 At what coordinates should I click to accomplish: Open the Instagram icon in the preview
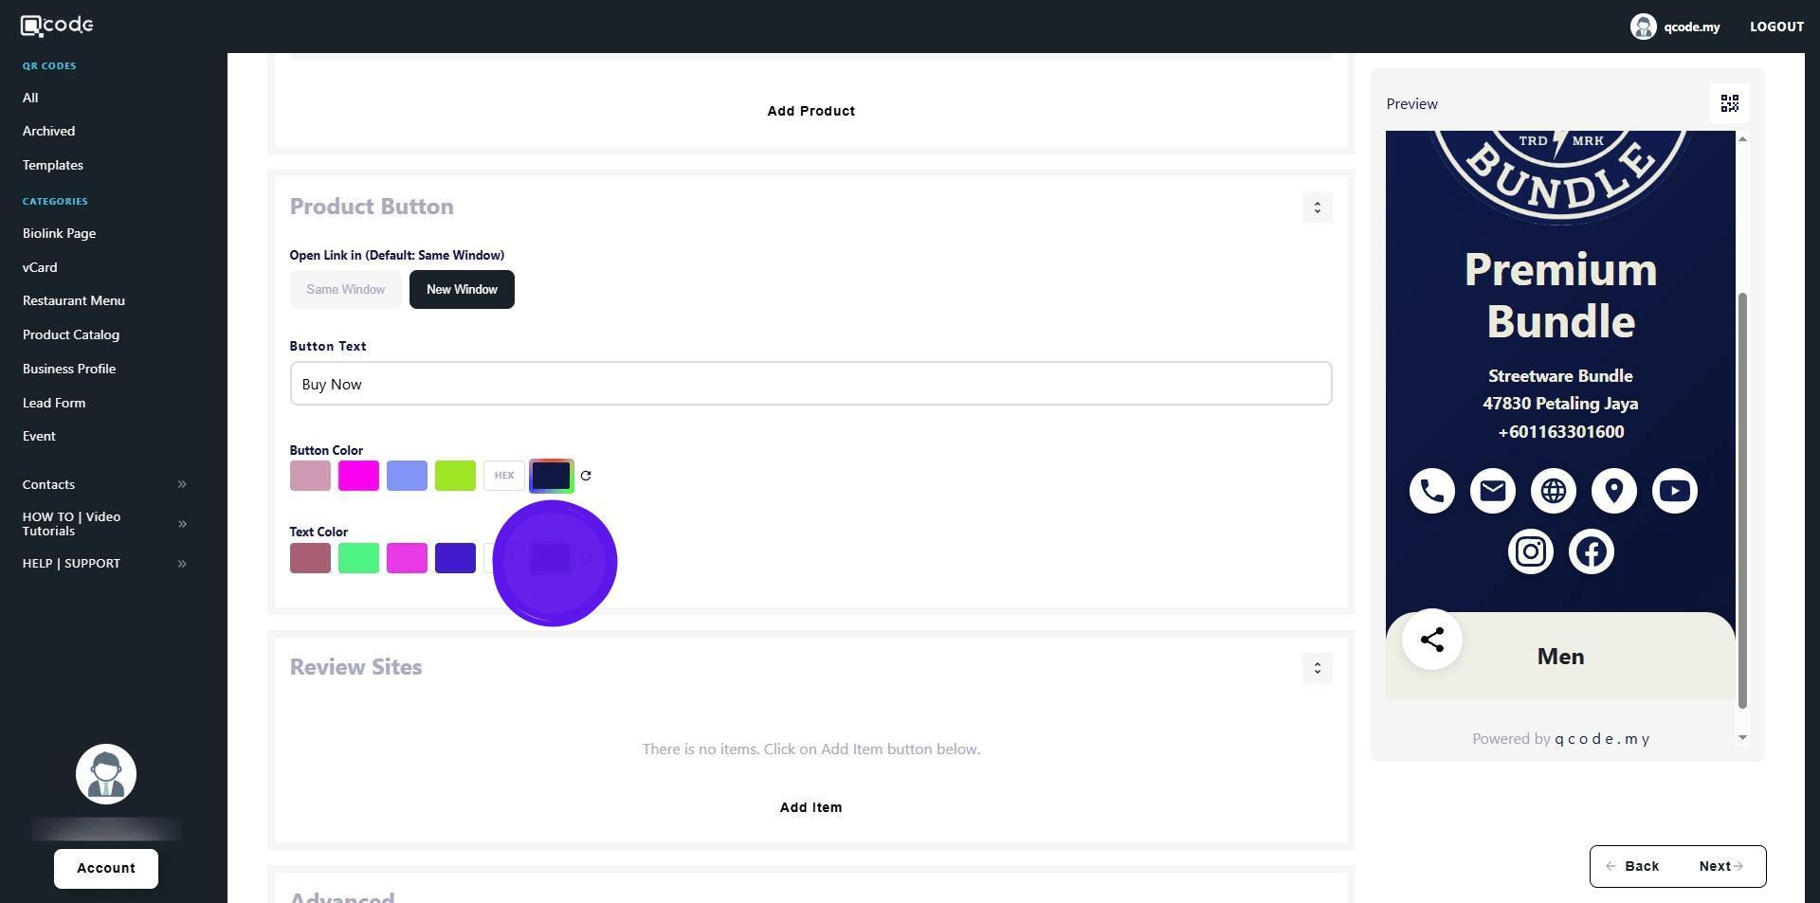coord(1531,551)
